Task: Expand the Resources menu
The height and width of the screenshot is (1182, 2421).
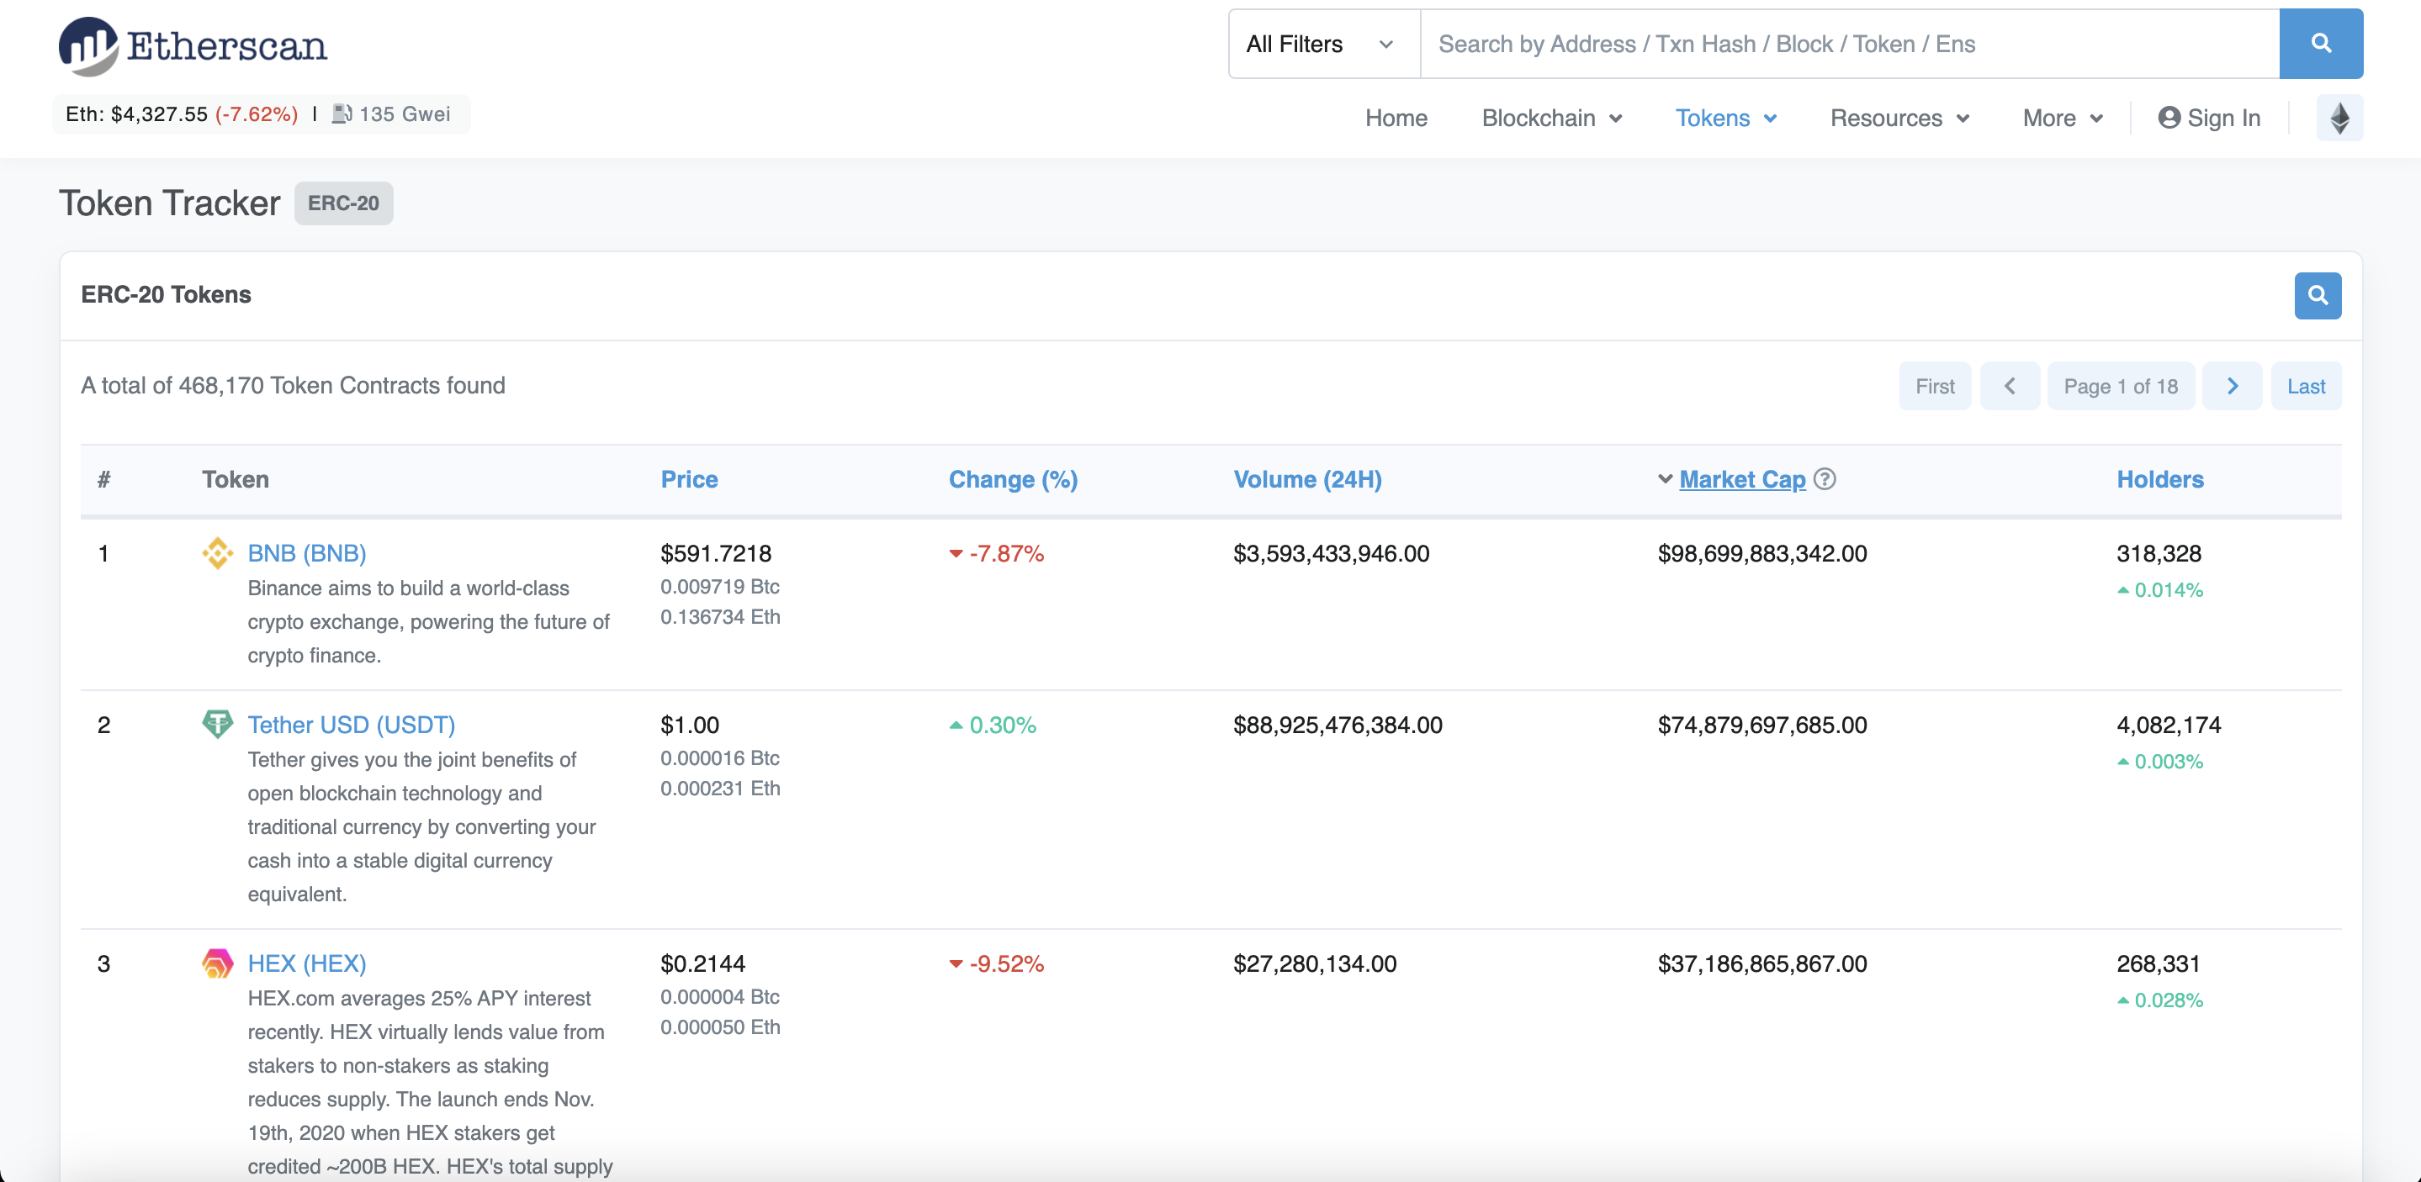Action: coord(1899,119)
